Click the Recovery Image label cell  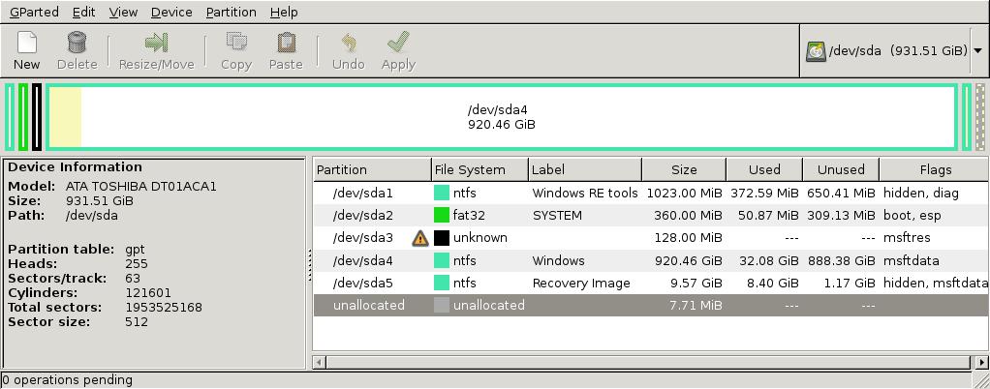581,284
